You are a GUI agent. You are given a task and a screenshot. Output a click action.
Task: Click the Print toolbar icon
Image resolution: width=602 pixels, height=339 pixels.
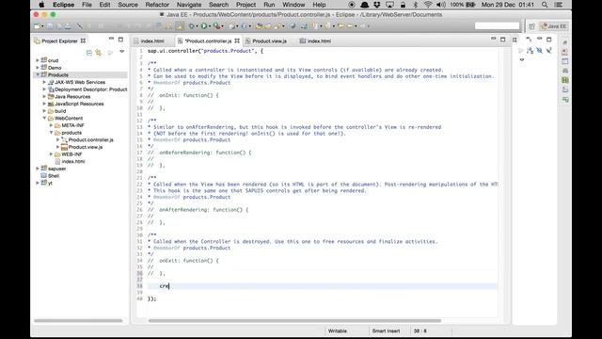point(68,26)
